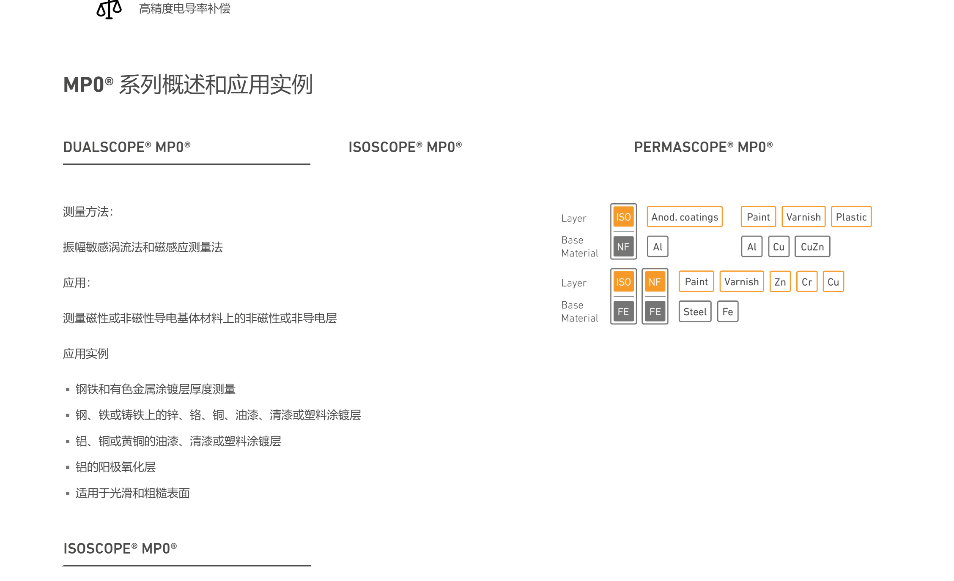Click the orange Cu layer box

(x=833, y=281)
